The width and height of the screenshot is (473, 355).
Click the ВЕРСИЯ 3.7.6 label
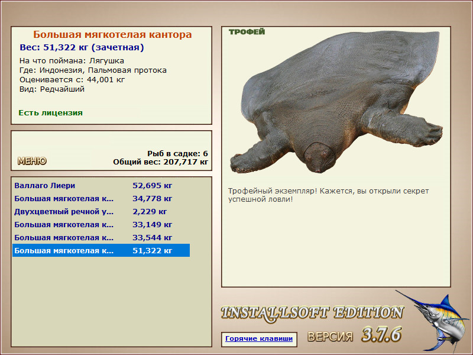[355, 334]
